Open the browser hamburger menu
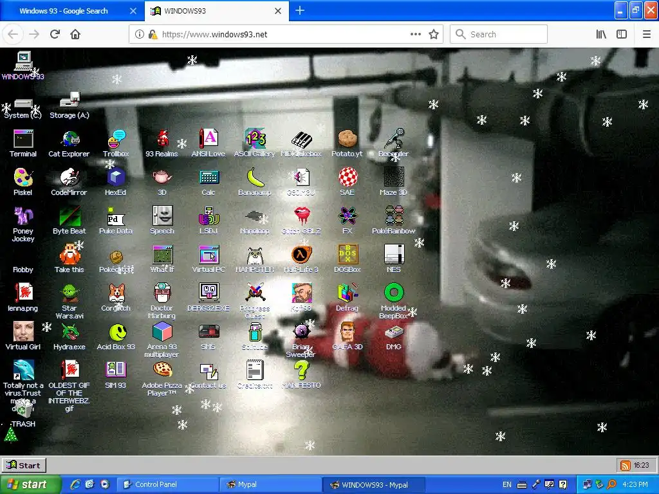The height and width of the screenshot is (494, 659). pos(647,35)
